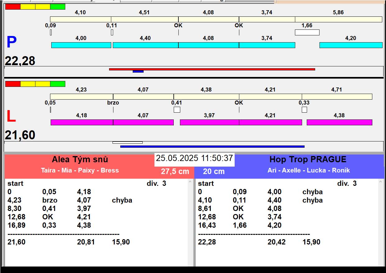Image resolution: width=386 pixels, height=273 pixels.
Task: Click 'div. 3' in Alea Tým snů list
Action: coord(156,184)
